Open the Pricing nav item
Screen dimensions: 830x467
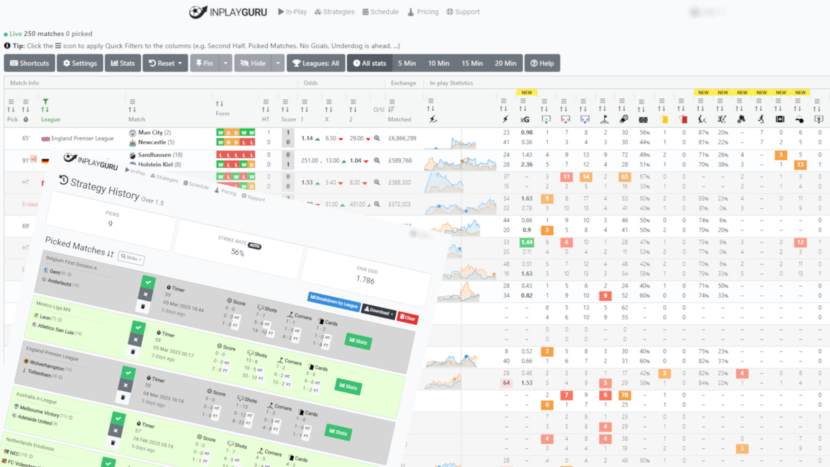coord(423,12)
